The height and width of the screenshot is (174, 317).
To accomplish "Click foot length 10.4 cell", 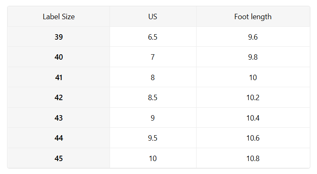I will 253,118.
